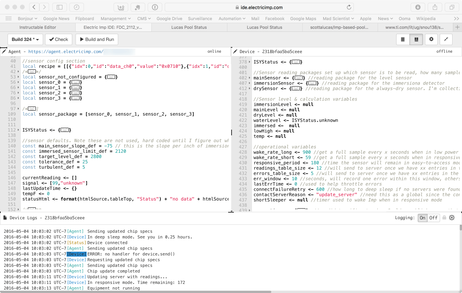The image size is (462, 293).
Task: Open Google News bookmark
Action: pos(56,19)
